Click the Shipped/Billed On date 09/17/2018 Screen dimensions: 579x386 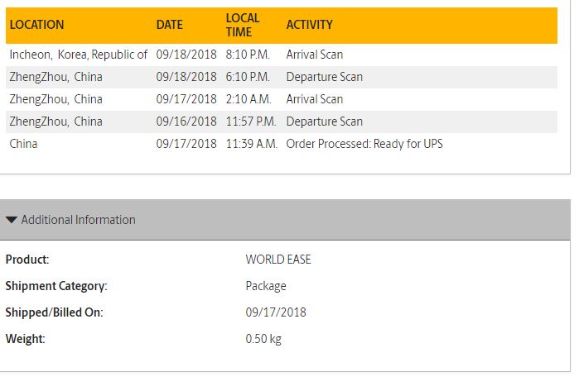(276, 312)
